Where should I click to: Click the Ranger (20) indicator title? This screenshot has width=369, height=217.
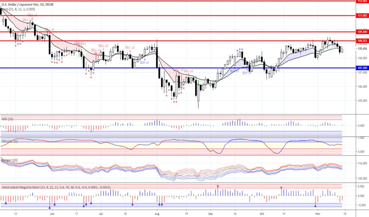[10, 160]
